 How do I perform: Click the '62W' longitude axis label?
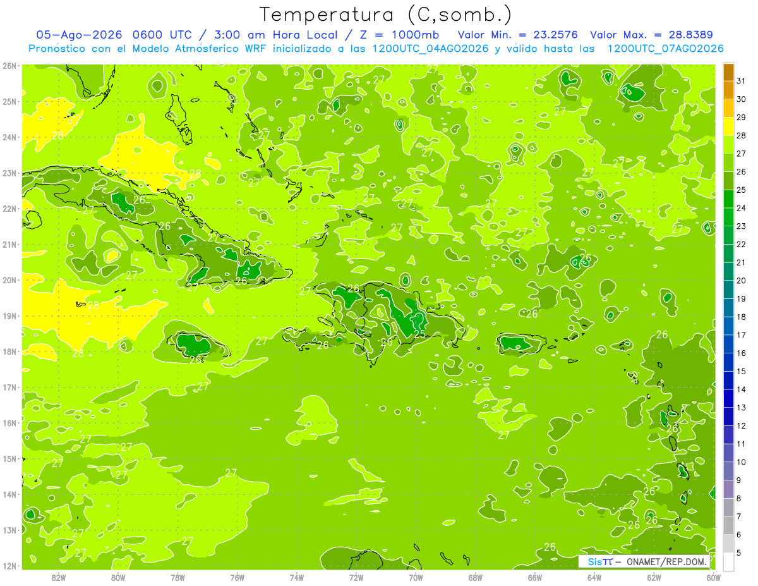click(654, 577)
